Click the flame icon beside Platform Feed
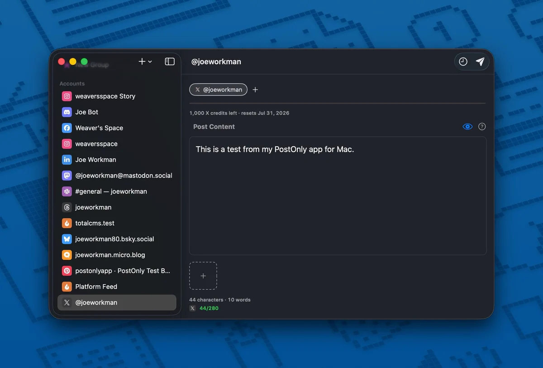This screenshot has width=543, height=368. pyautogui.click(x=67, y=287)
